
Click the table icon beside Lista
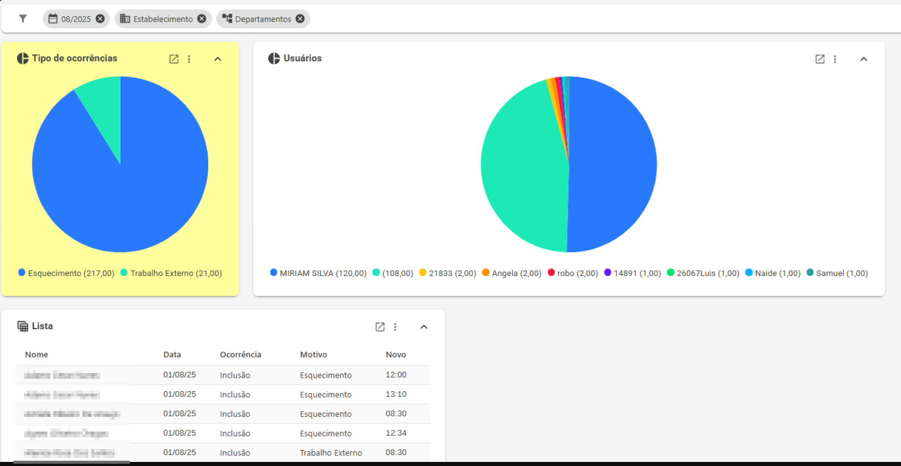tap(23, 326)
